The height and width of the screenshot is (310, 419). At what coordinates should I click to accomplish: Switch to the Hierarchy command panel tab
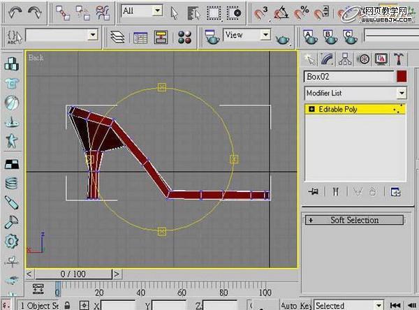(345, 59)
